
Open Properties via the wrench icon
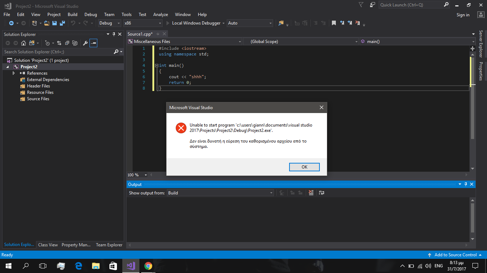[x=85, y=43]
